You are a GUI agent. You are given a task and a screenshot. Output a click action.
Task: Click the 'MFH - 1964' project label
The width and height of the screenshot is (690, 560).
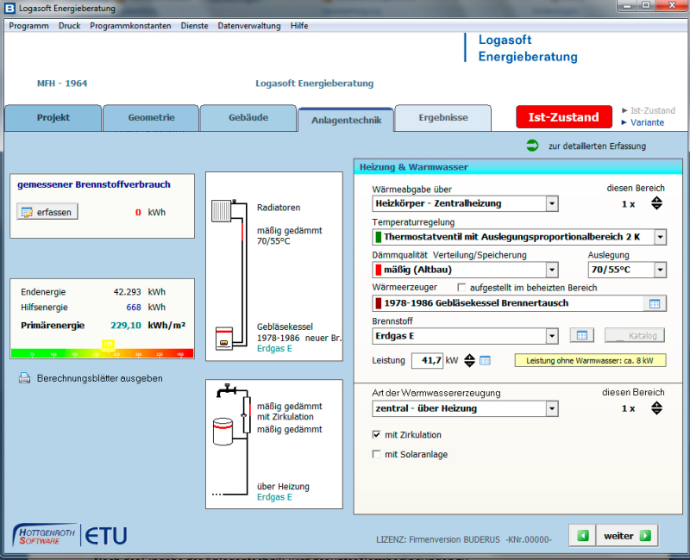(62, 83)
